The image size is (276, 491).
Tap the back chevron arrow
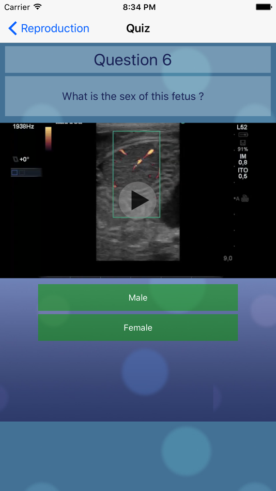[x=12, y=28]
